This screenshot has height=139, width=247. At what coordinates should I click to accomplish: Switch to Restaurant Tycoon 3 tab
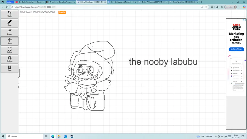click(122, 2)
